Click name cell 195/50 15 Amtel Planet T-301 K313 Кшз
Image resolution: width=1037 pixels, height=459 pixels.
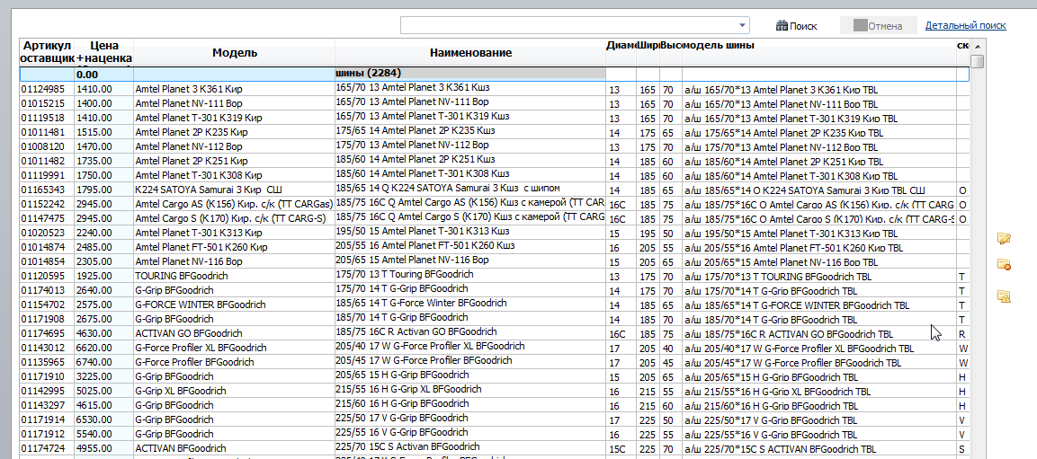click(x=470, y=232)
